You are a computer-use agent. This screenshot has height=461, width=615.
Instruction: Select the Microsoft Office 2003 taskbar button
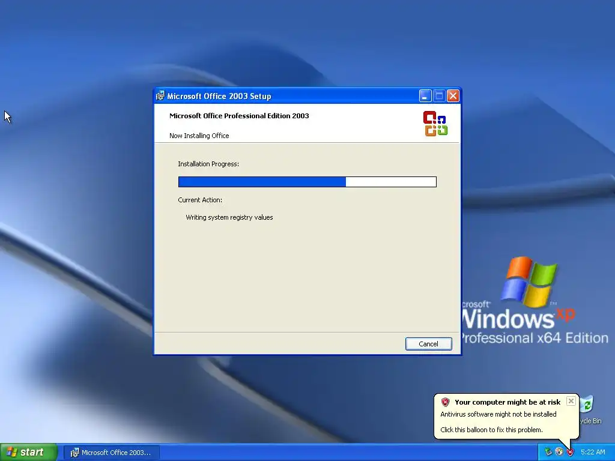click(x=111, y=453)
